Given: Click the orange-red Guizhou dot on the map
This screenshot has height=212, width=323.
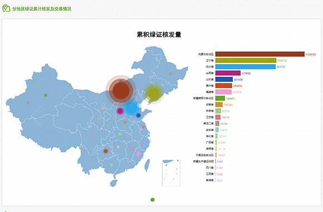Looking at the screenshot, I should pyautogui.click(x=106, y=151).
